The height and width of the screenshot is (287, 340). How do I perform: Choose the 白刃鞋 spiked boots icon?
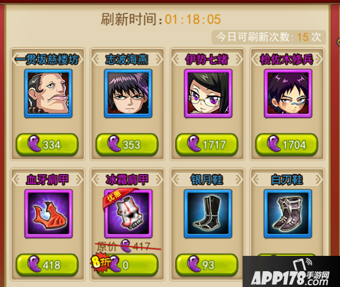pos(288,214)
